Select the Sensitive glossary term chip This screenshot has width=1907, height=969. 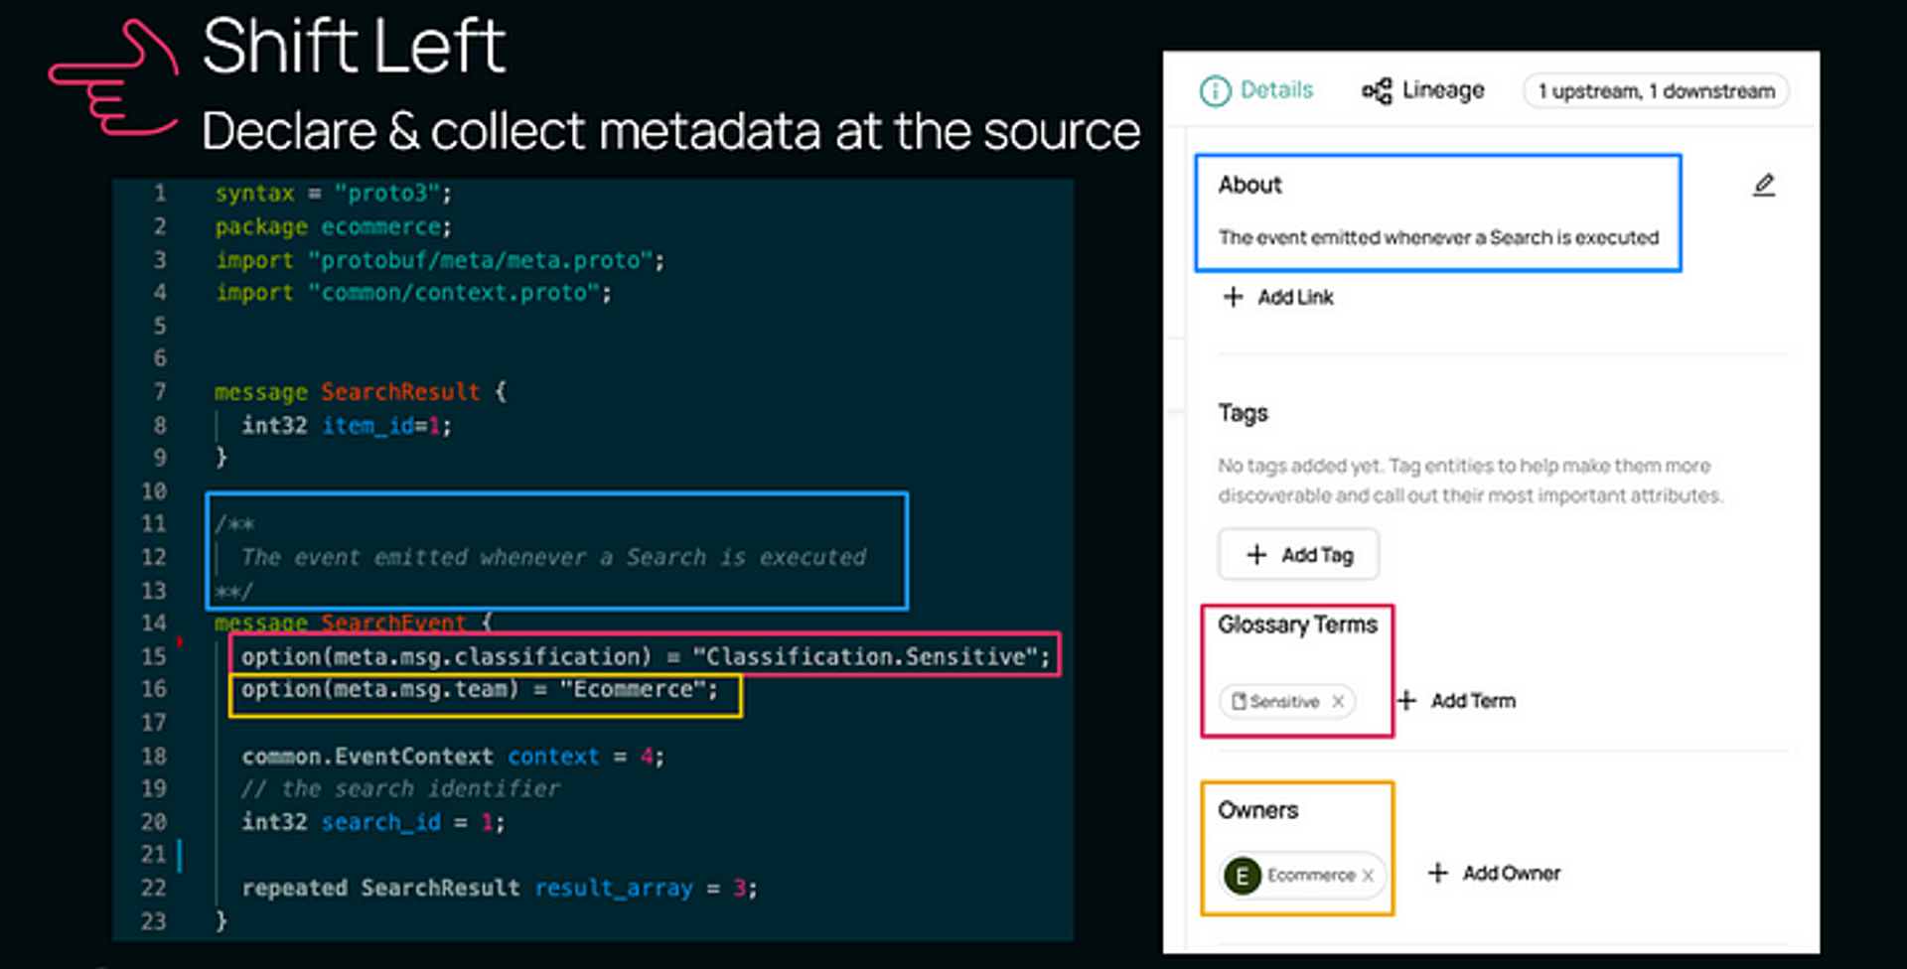[1286, 701]
